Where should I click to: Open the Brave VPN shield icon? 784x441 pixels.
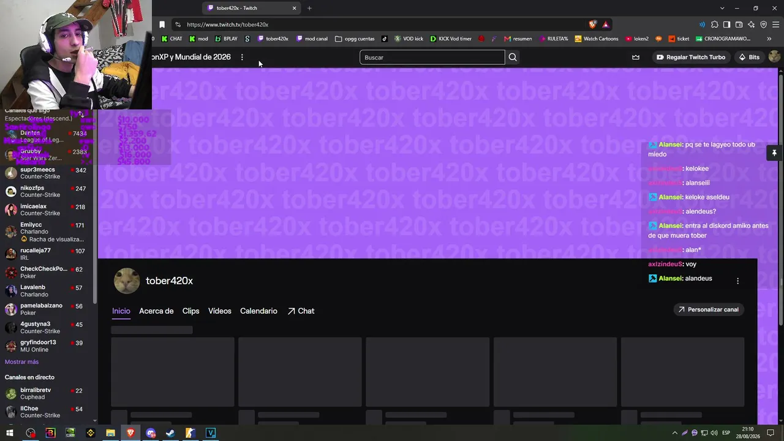[x=763, y=24]
